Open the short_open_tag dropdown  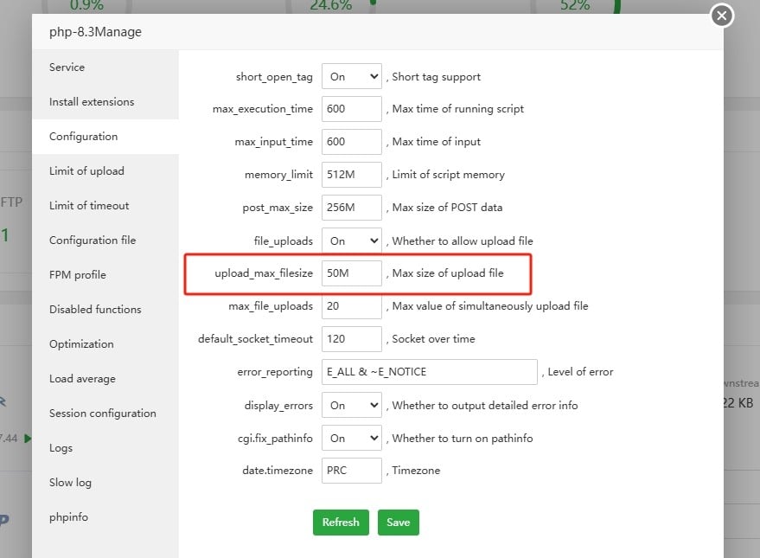pyautogui.click(x=352, y=76)
